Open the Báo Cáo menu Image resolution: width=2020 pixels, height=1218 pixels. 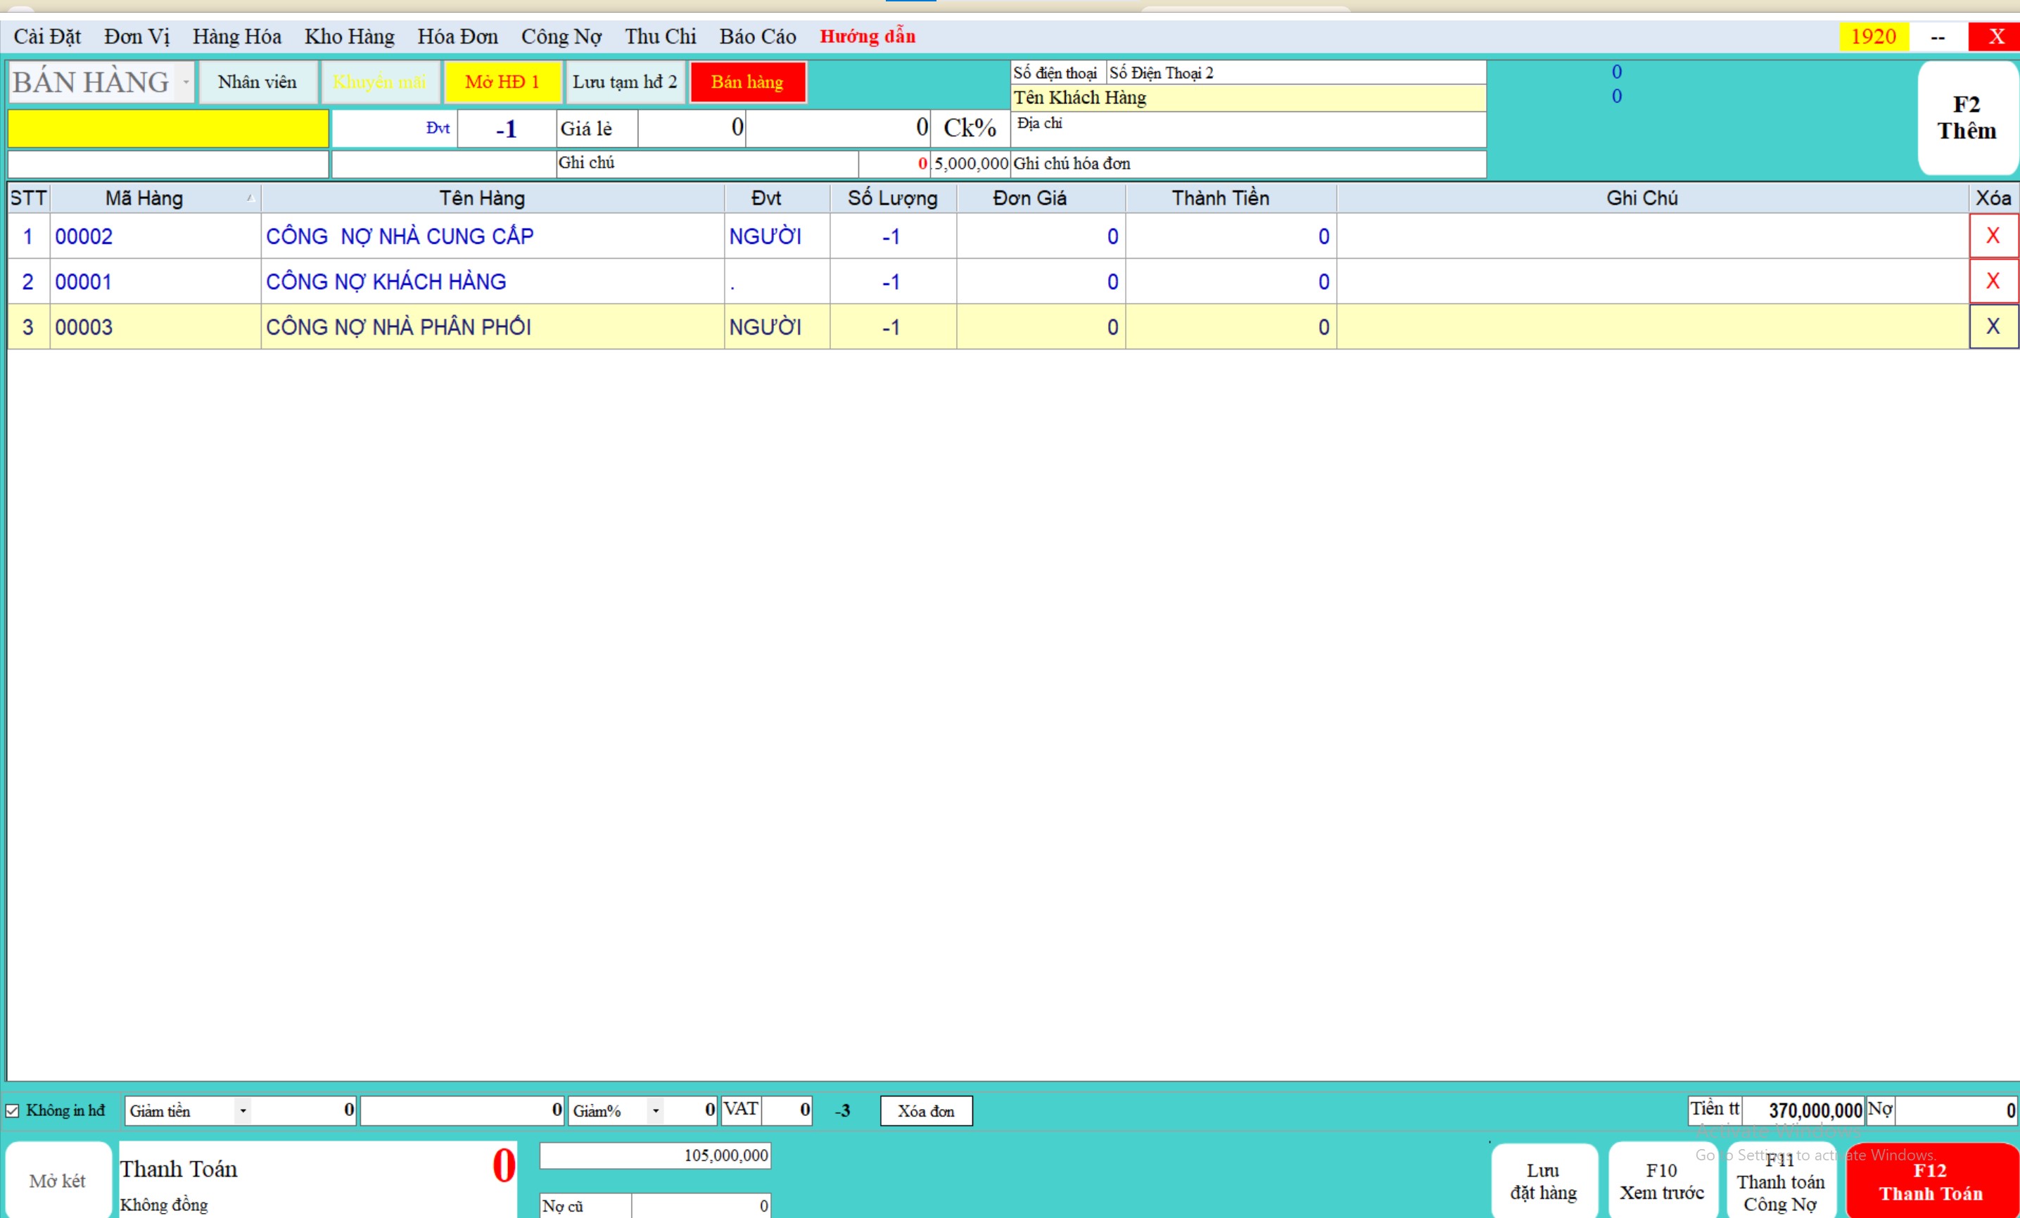pyautogui.click(x=756, y=37)
